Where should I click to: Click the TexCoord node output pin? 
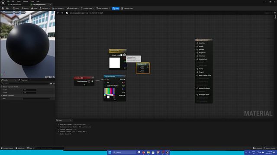tap(92, 81)
